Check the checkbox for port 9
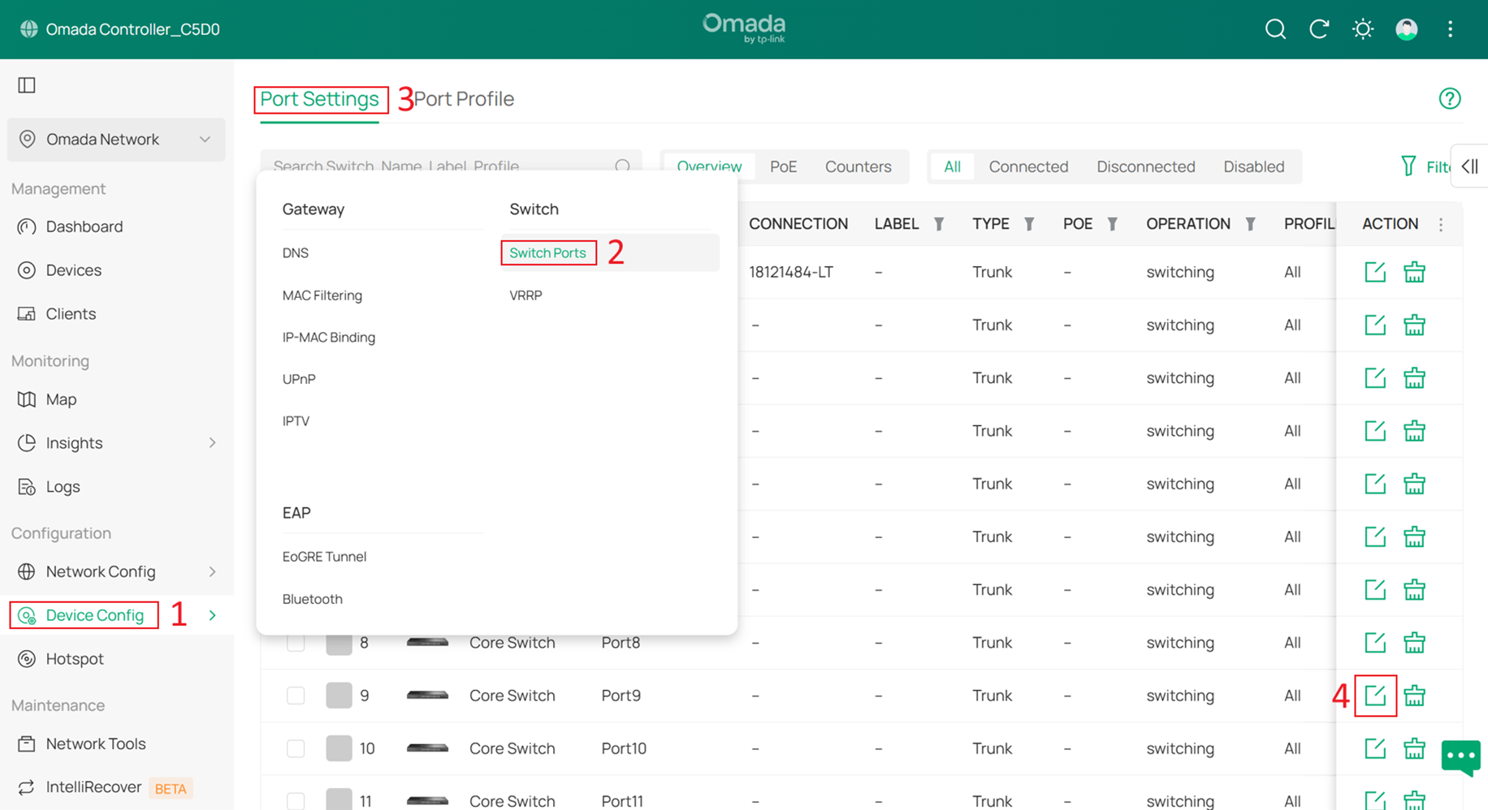Viewport: 1488px width, 810px height. click(296, 696)
